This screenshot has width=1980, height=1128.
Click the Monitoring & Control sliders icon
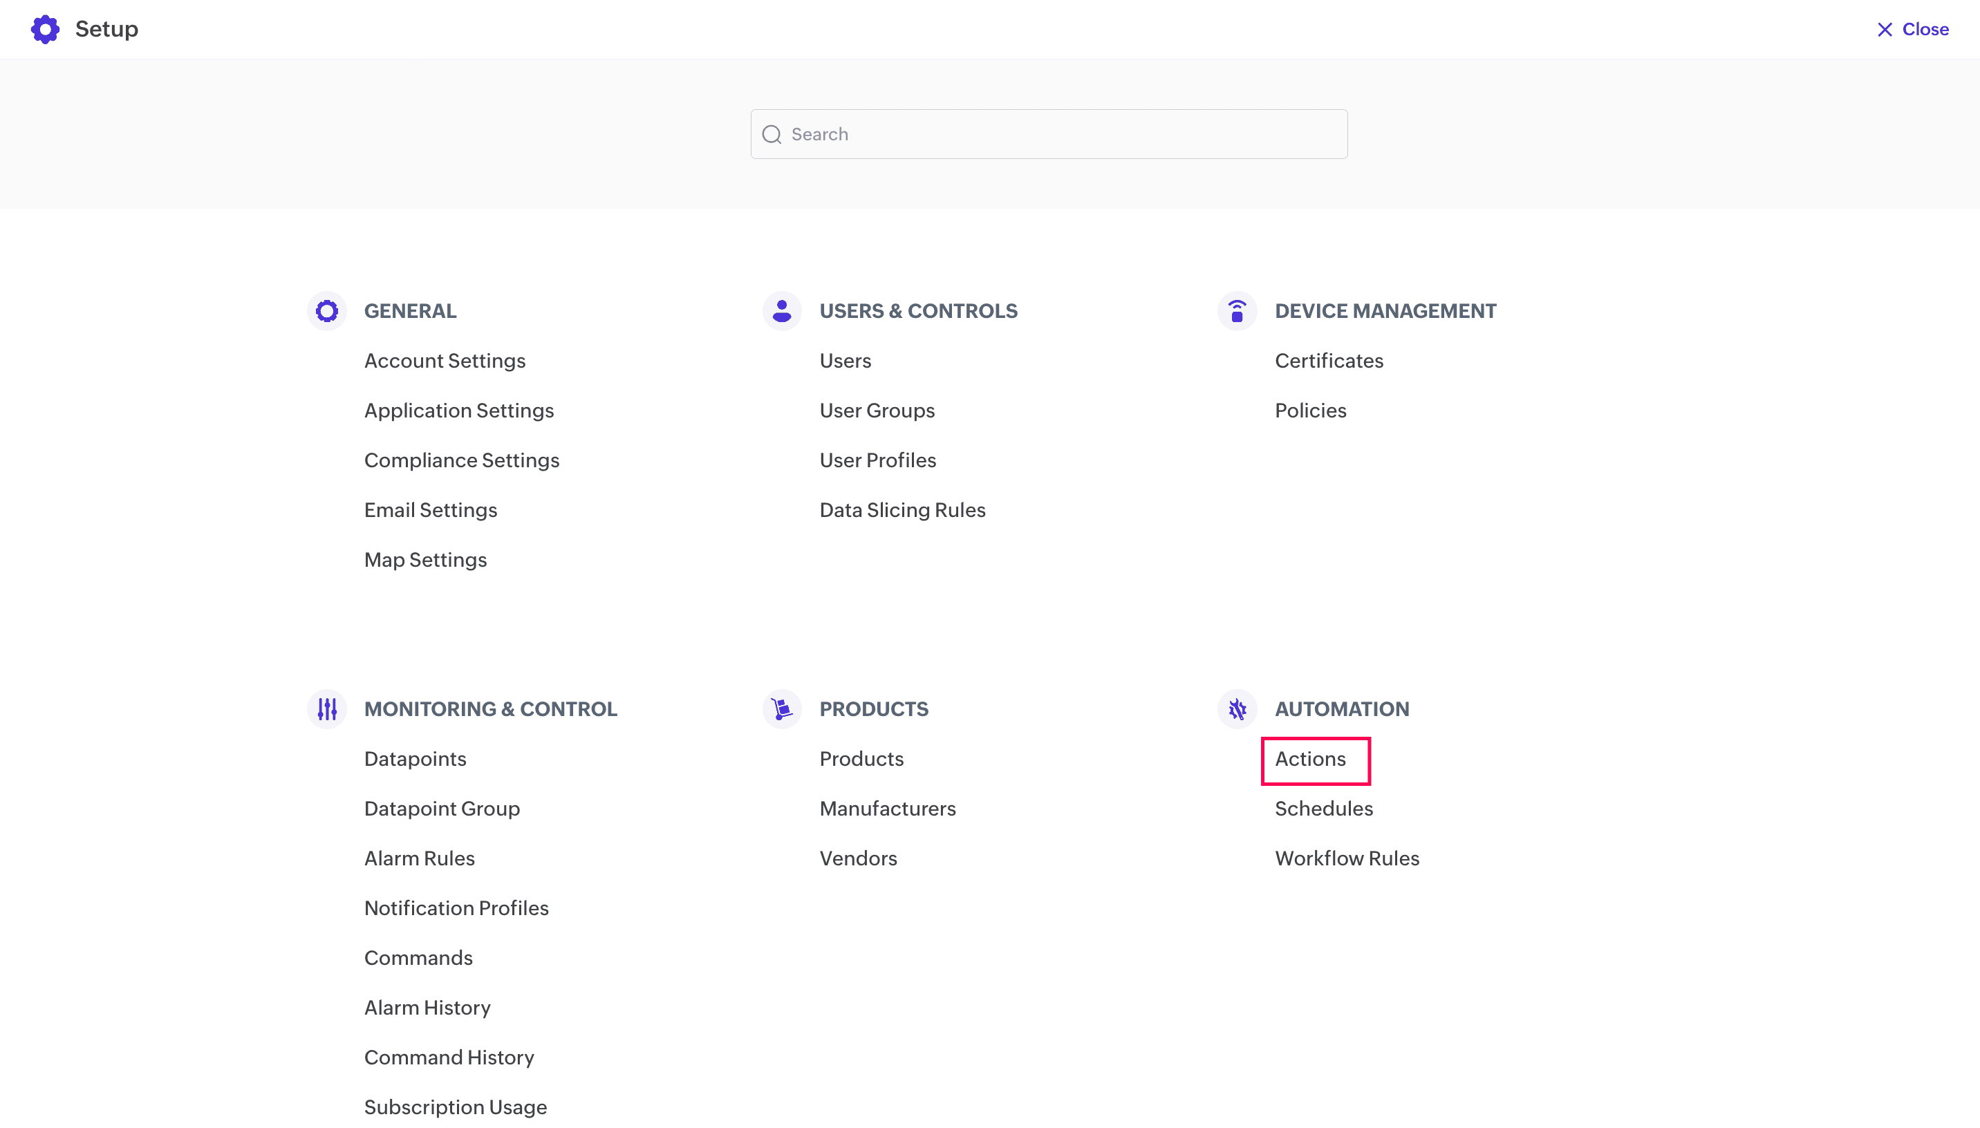click(327, 709)
